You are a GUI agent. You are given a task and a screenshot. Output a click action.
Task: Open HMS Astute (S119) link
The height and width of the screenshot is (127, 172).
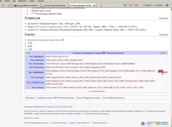[54, 88]
